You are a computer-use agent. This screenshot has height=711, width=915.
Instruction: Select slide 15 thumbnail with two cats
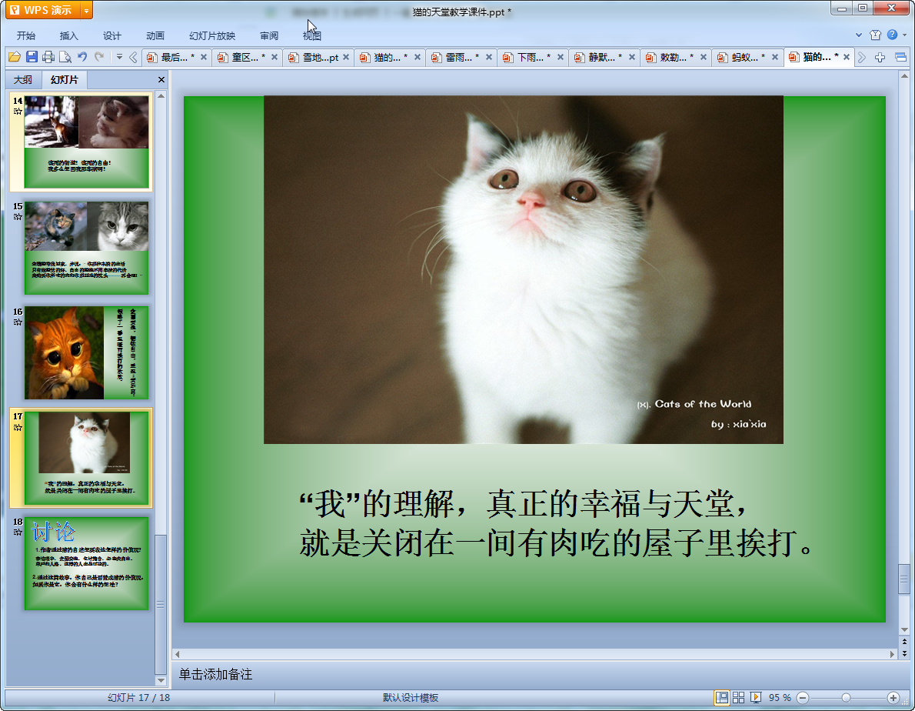(86, 248)
